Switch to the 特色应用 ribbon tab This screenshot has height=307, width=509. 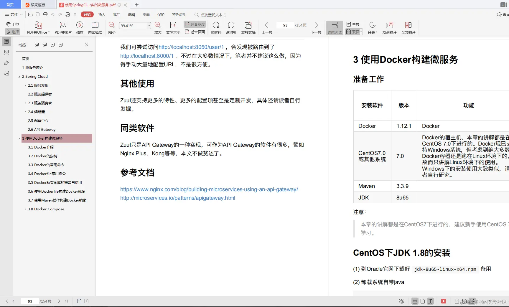coord(179,14)
